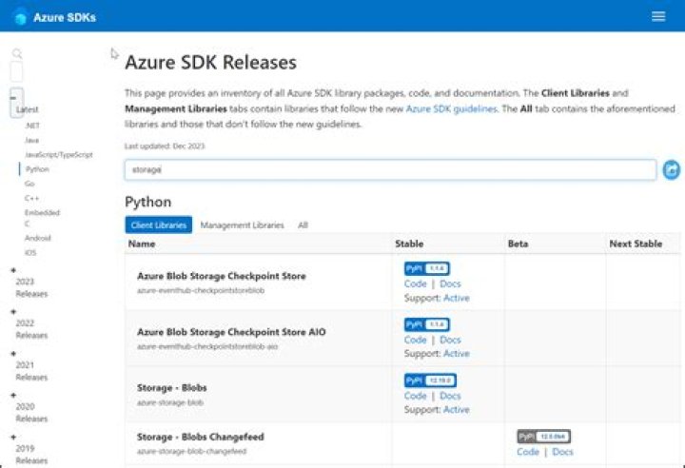
Task: Click PyPI badge for Checkpoint Store AIO
Action: 427,324
